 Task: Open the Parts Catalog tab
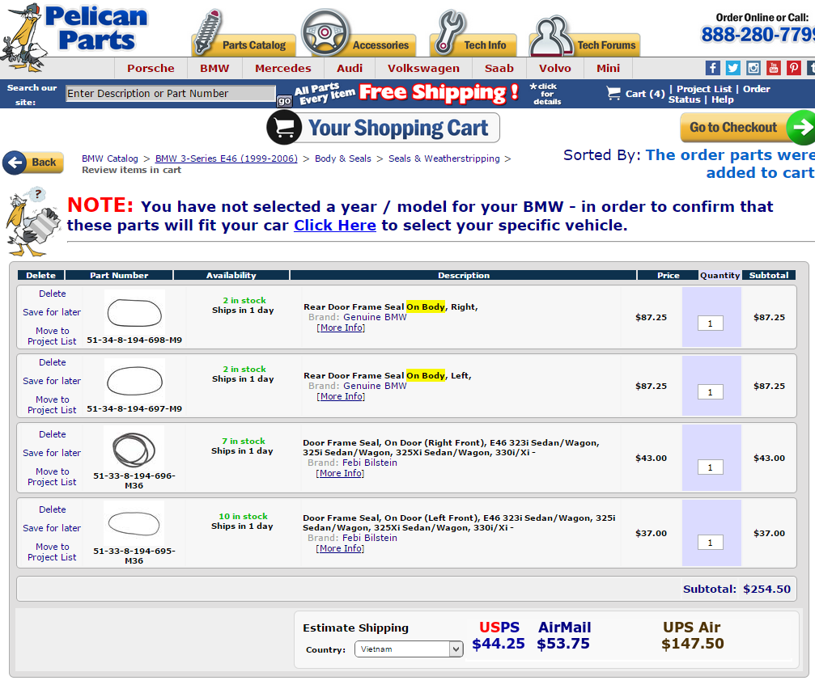(x=244, y=44)
